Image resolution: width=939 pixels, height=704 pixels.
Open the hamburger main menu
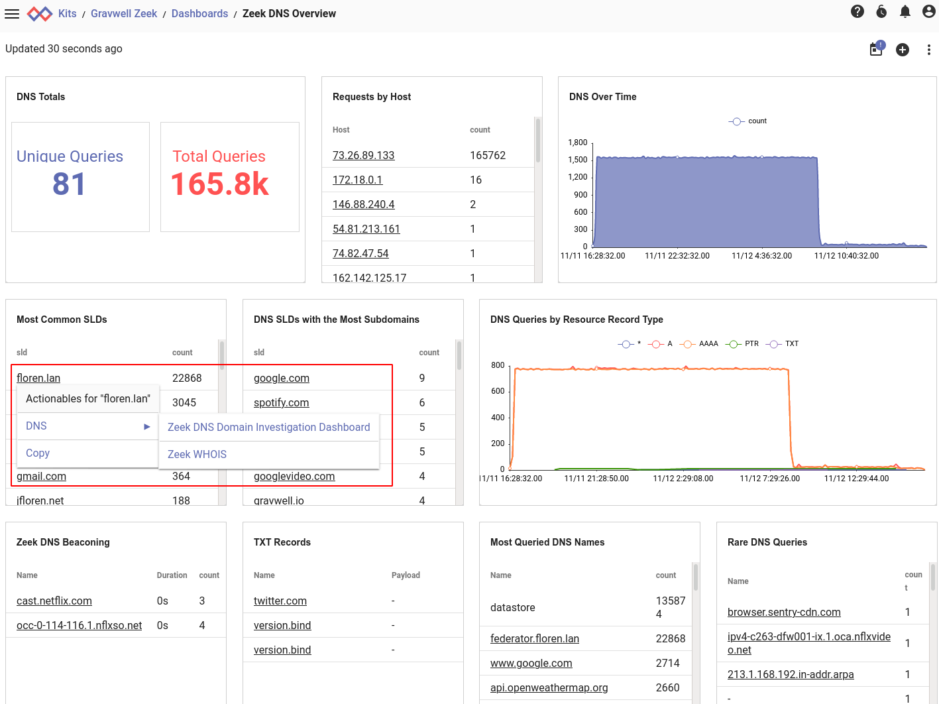(12, 13)
